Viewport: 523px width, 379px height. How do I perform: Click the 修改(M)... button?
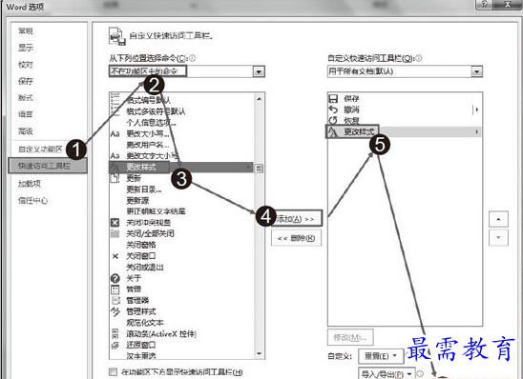350,337
